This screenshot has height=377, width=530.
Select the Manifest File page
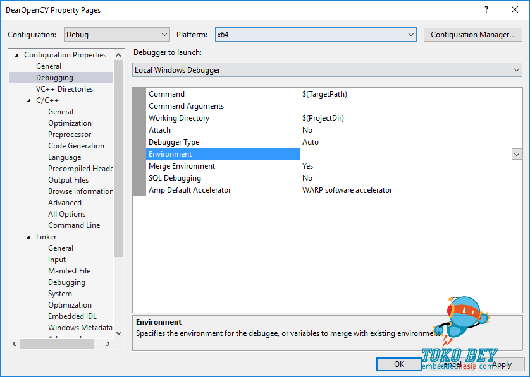(x=69, y=271)
